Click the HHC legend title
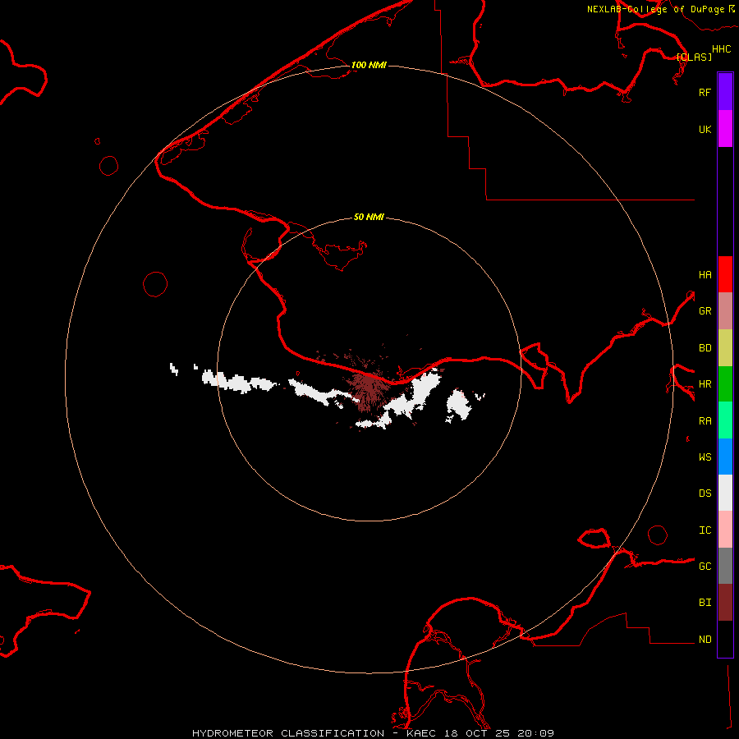 pos(721,49)
